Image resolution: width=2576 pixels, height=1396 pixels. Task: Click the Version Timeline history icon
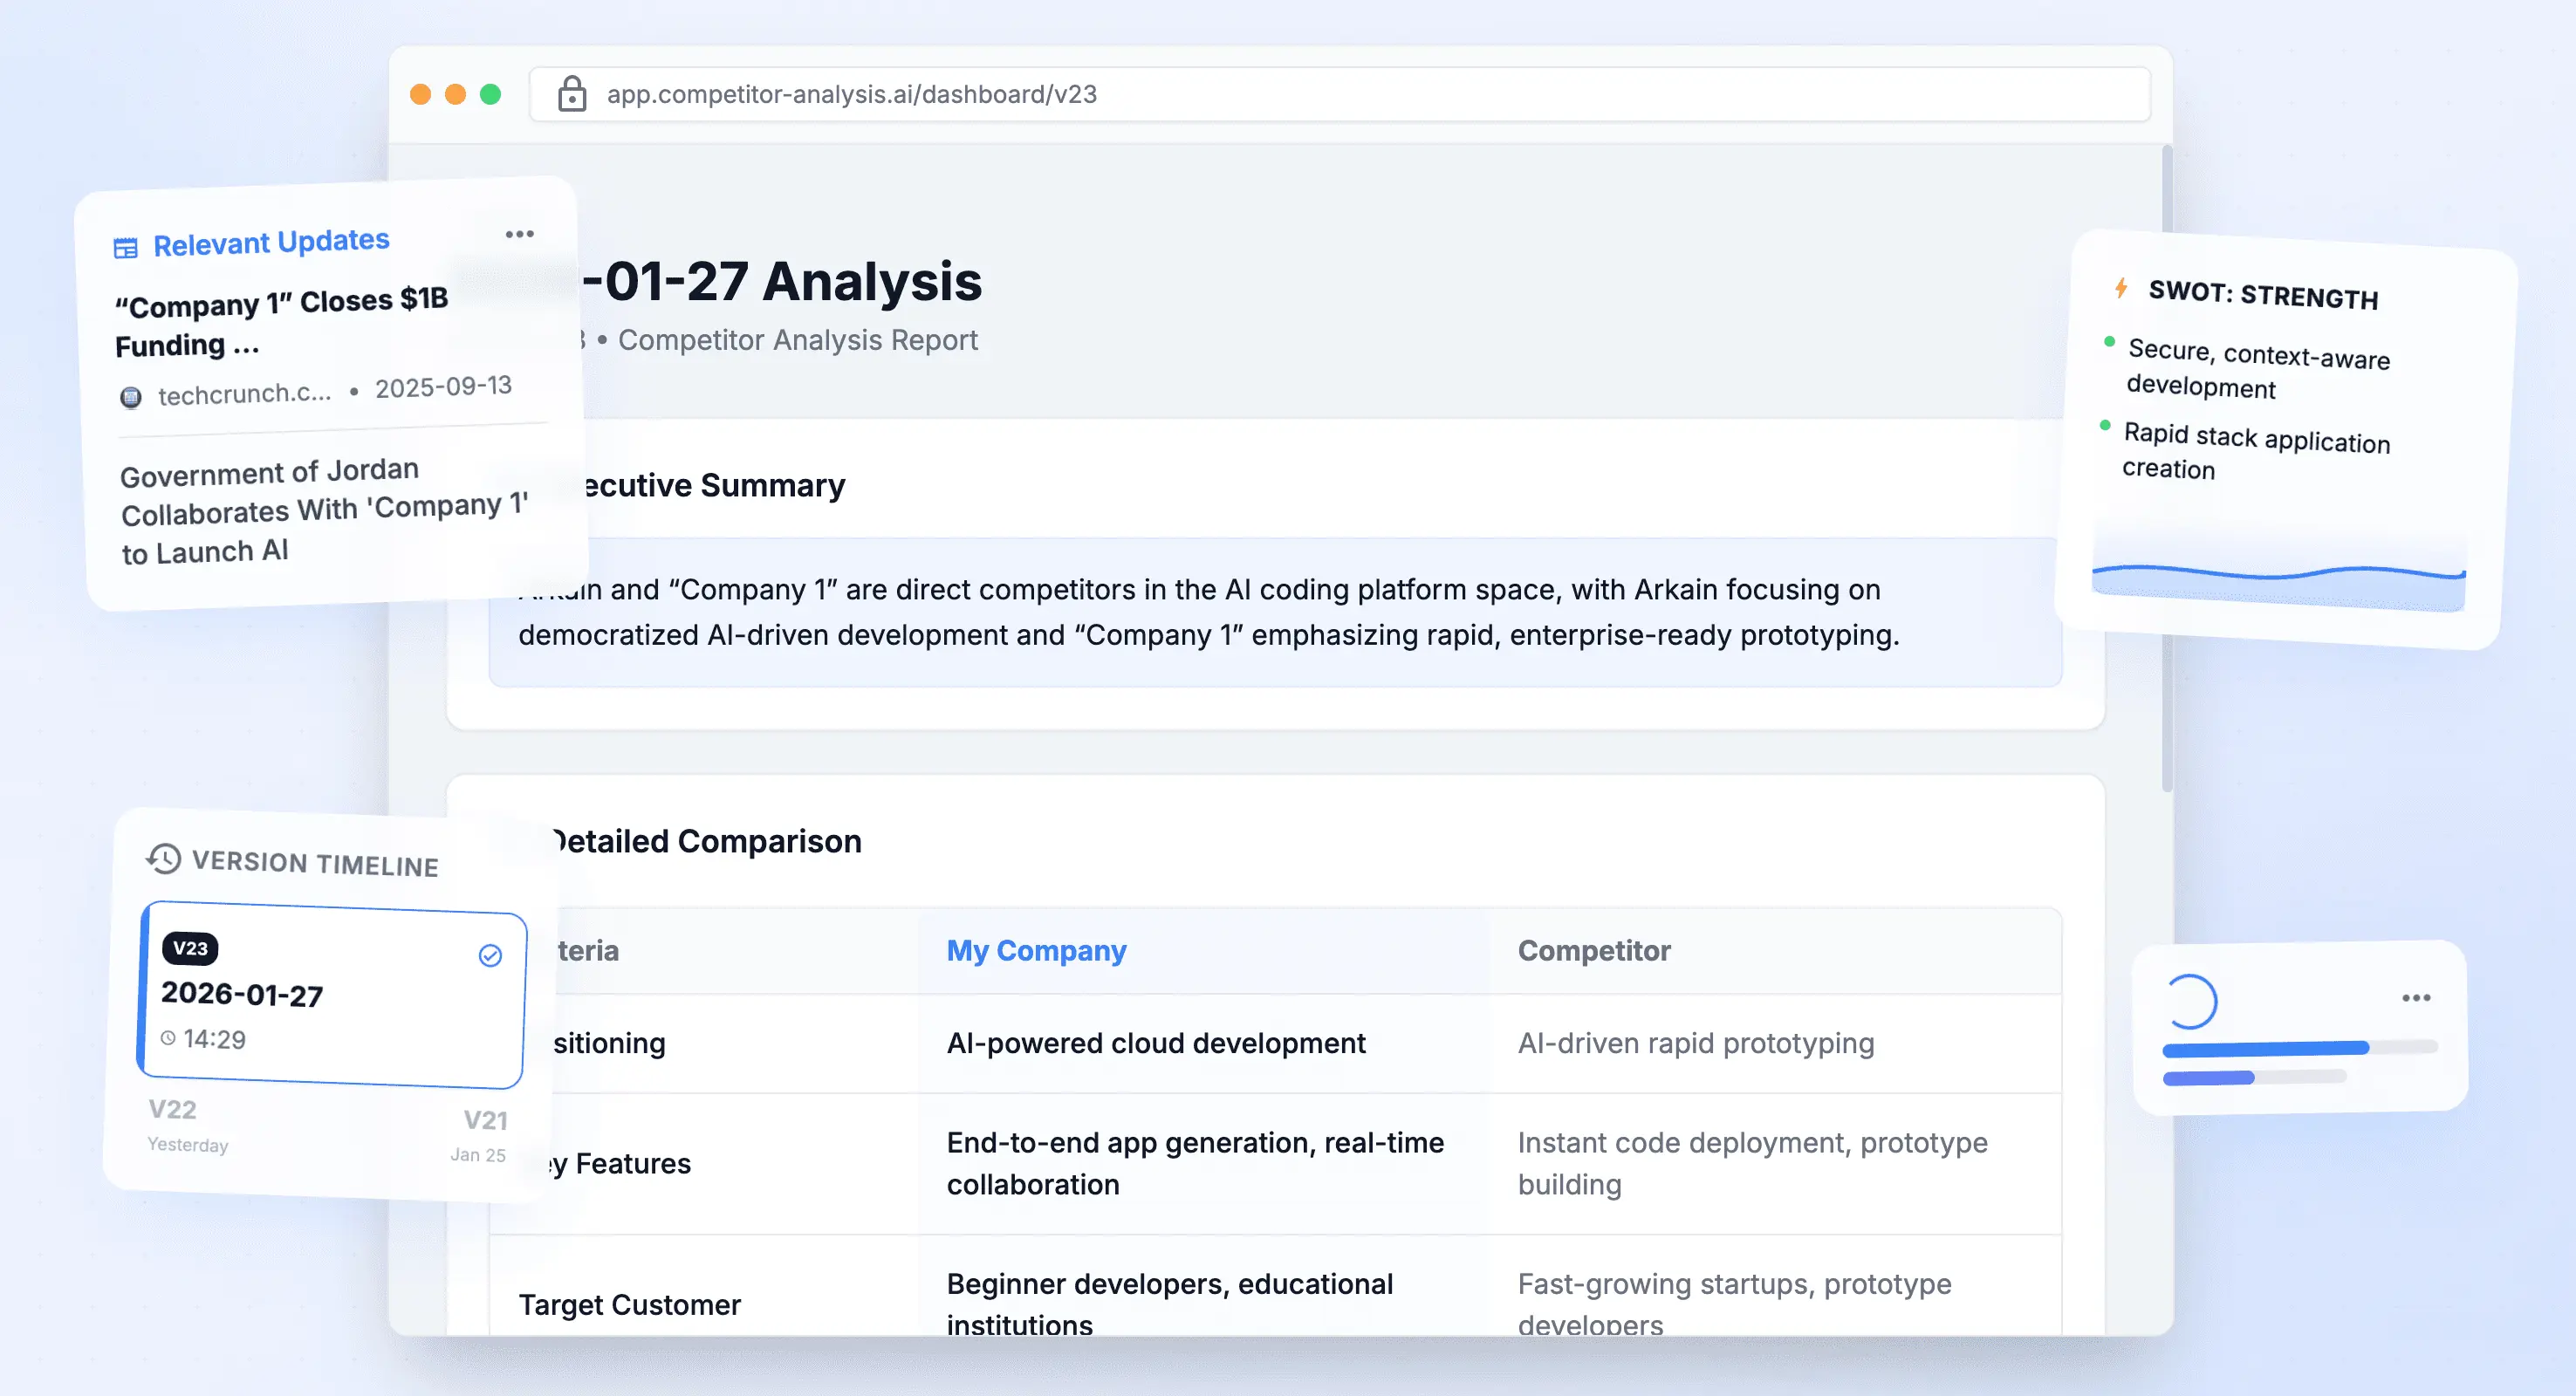(164, 859)
